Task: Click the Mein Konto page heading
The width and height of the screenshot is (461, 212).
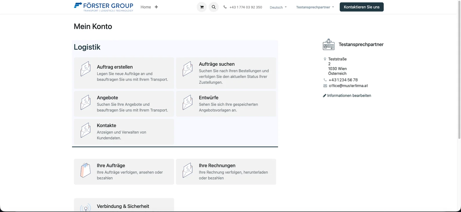Action: point(93,26)
